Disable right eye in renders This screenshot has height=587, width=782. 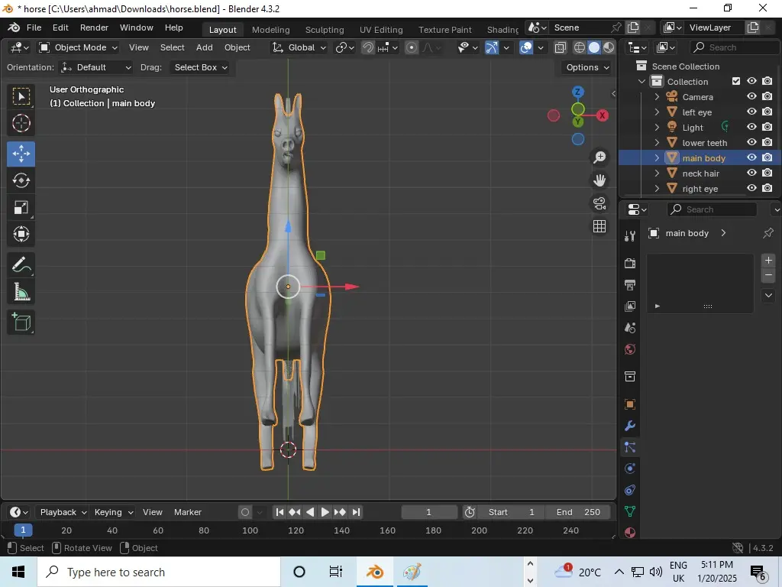[x=767, y=188]
